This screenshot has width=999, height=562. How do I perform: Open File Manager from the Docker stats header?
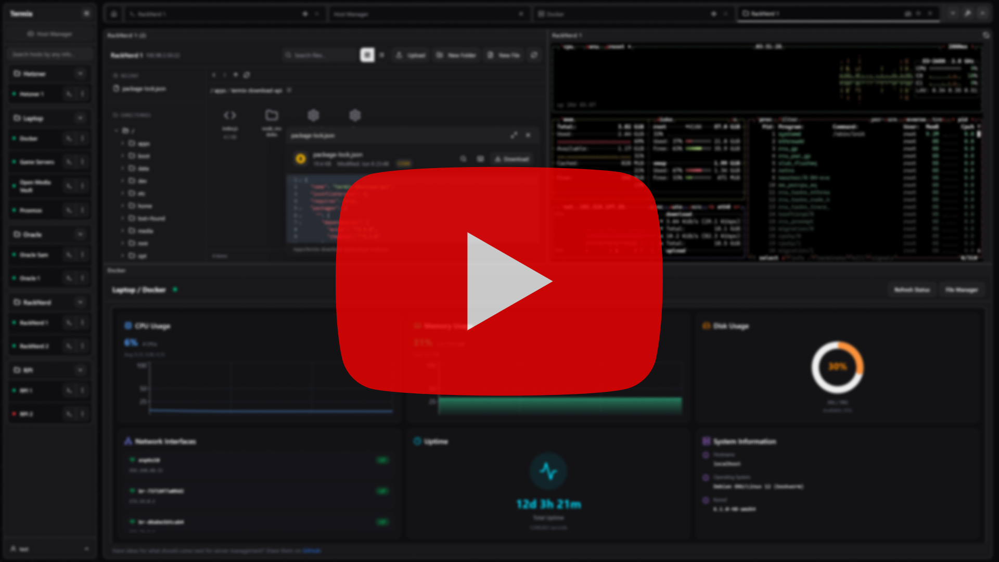(x=962, y=290)
